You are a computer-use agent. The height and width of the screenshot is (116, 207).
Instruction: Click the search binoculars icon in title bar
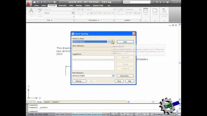[152, 2]
